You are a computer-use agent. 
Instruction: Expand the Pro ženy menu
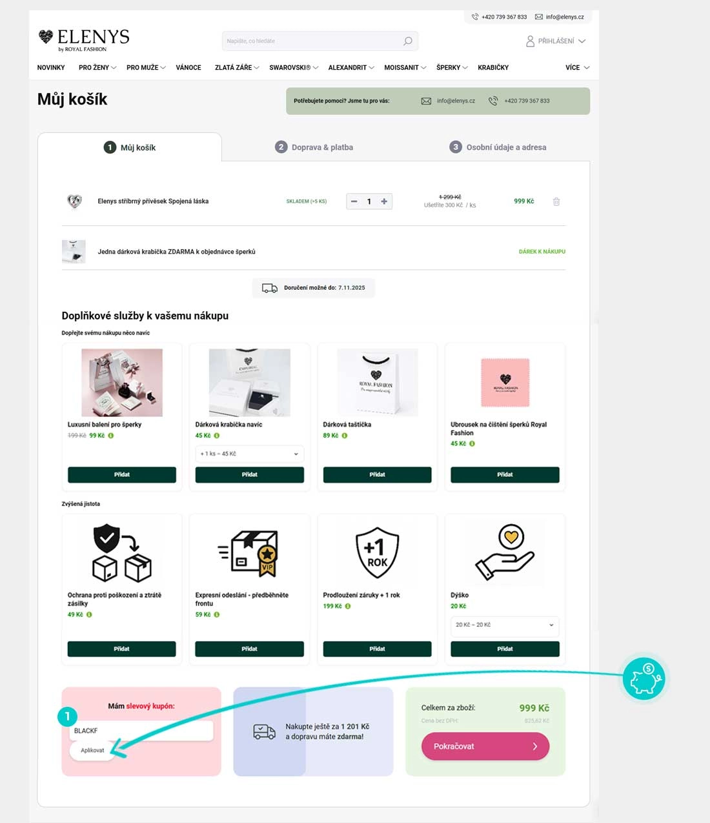coord(97,68)
